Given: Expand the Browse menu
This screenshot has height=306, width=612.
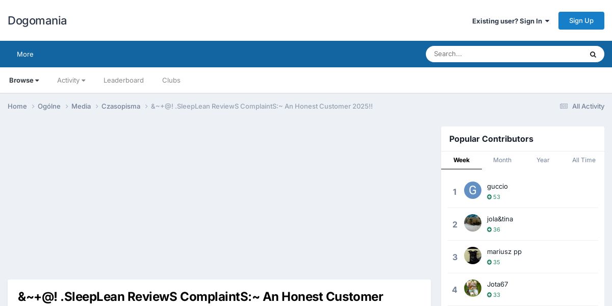Looking at the screenshot, I should pos(24,80).
